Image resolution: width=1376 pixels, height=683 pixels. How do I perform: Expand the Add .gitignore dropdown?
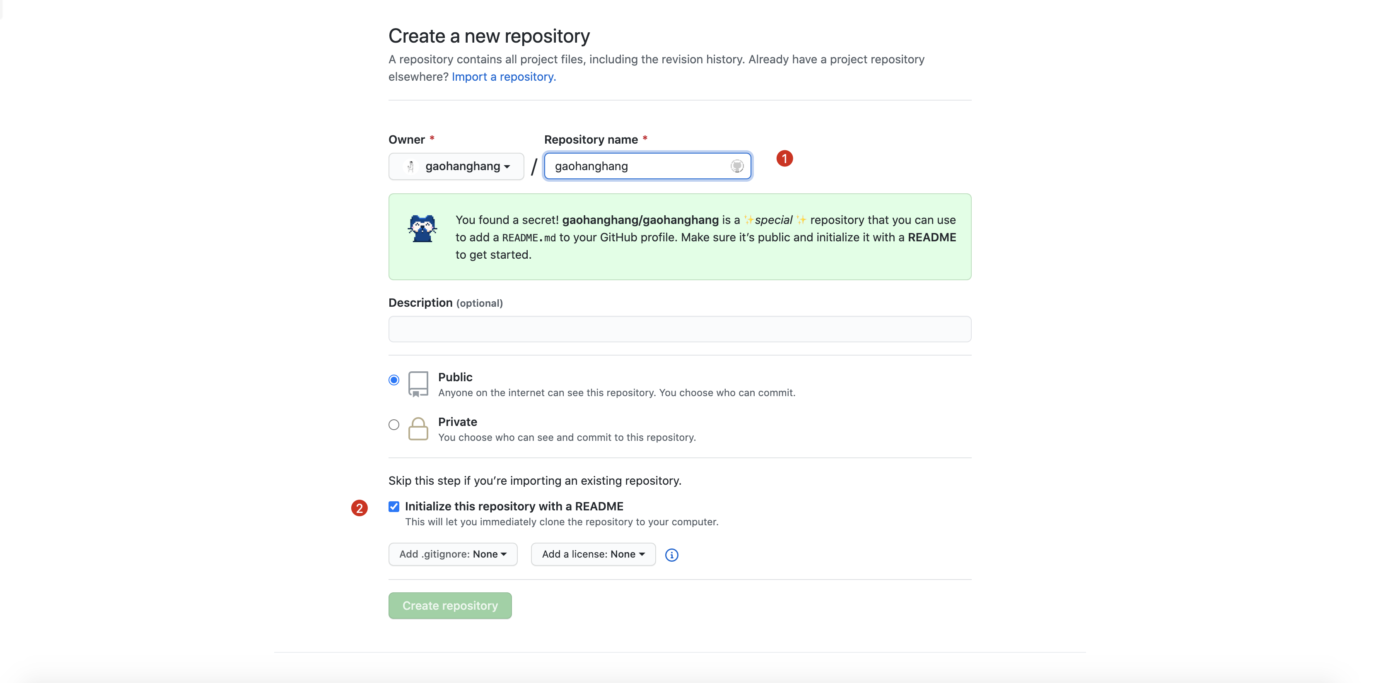pyautogui.click(x=452, y=554)
